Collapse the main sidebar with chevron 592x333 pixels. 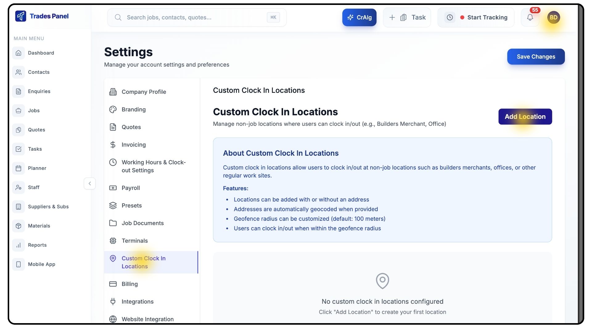click(x=90, y=183)
